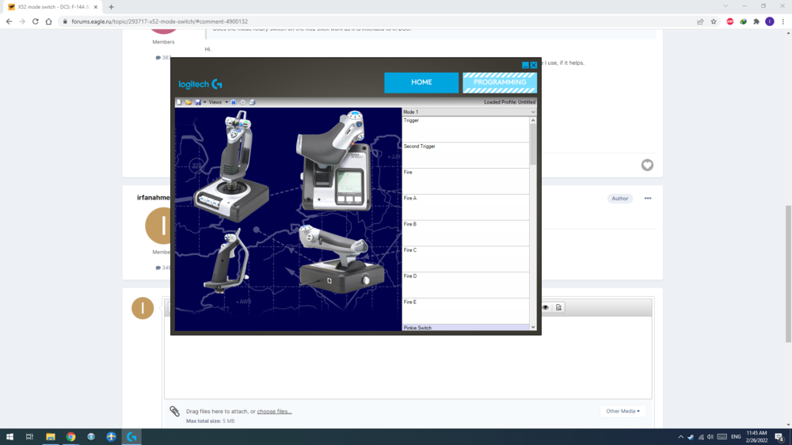
Task: Select the Fire A command cell
Action: coord(465,207)
